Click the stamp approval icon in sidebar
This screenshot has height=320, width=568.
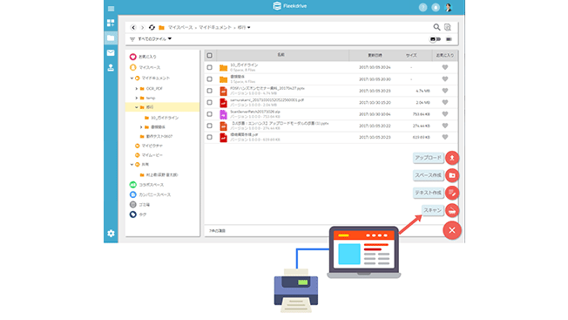tap(111, 67)
